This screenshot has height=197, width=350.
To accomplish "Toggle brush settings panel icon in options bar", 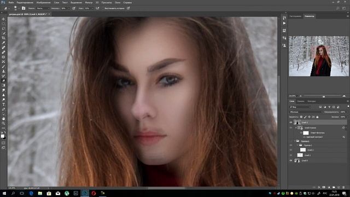I will (x=24, y=8).
